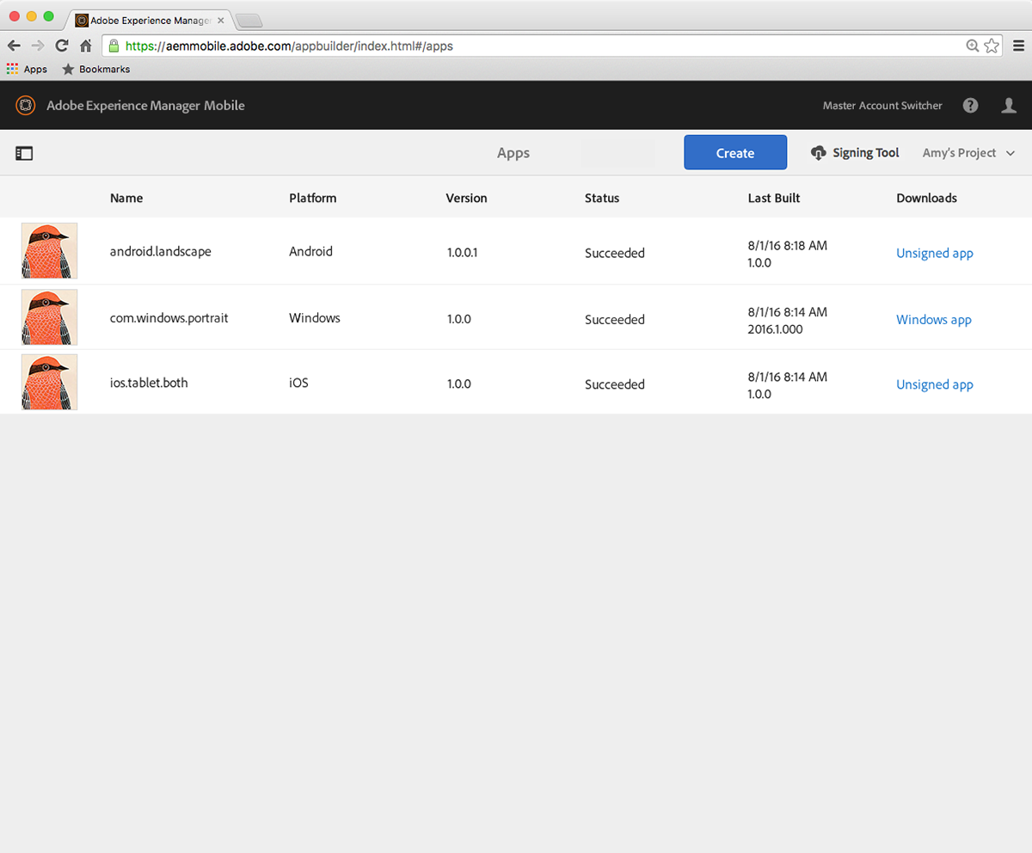Screen dimensions: 1032x853
Task: Toggle the sidebar panel icon
Action: 24,153
